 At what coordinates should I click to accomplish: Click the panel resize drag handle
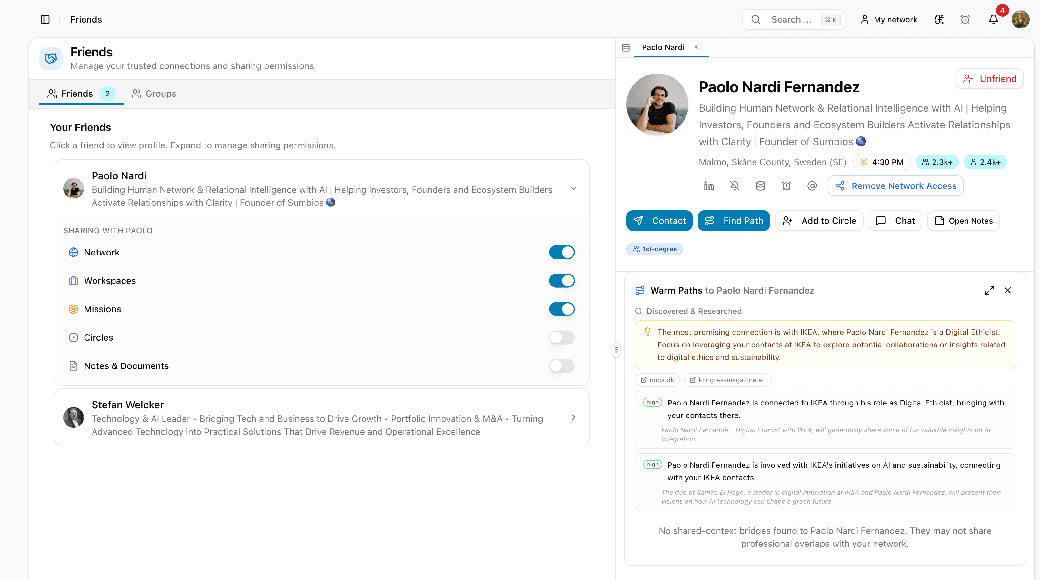coord(616,350)
